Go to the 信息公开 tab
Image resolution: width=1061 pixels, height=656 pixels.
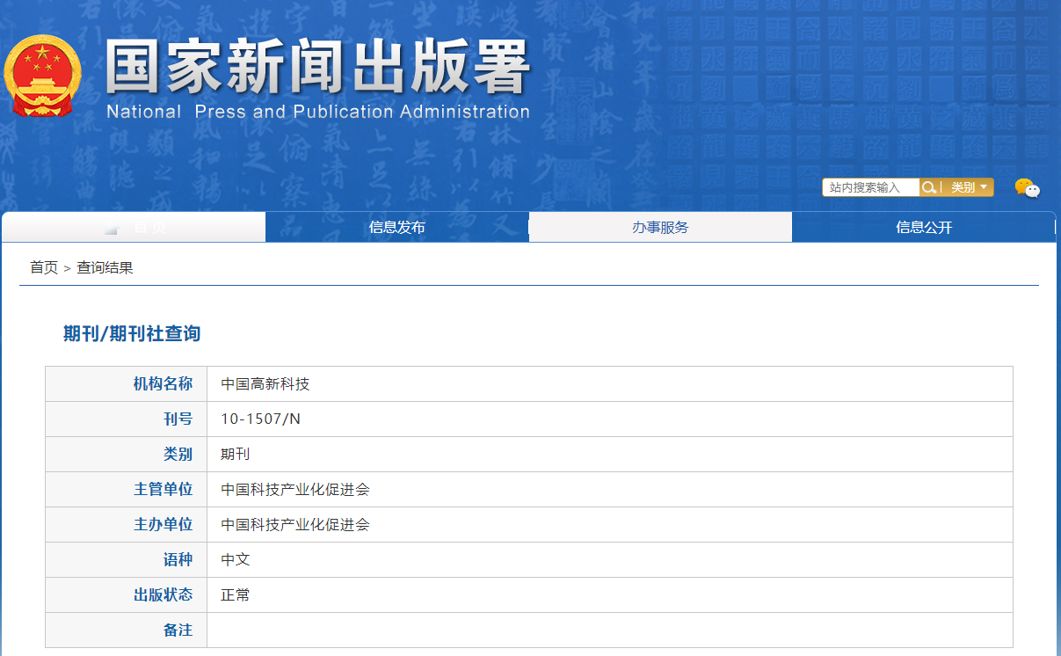coord(924,228)
